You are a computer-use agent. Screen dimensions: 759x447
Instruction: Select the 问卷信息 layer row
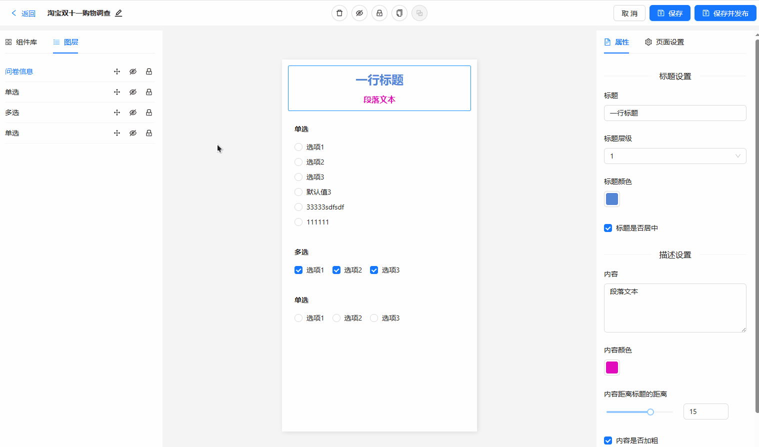(80, 71)
